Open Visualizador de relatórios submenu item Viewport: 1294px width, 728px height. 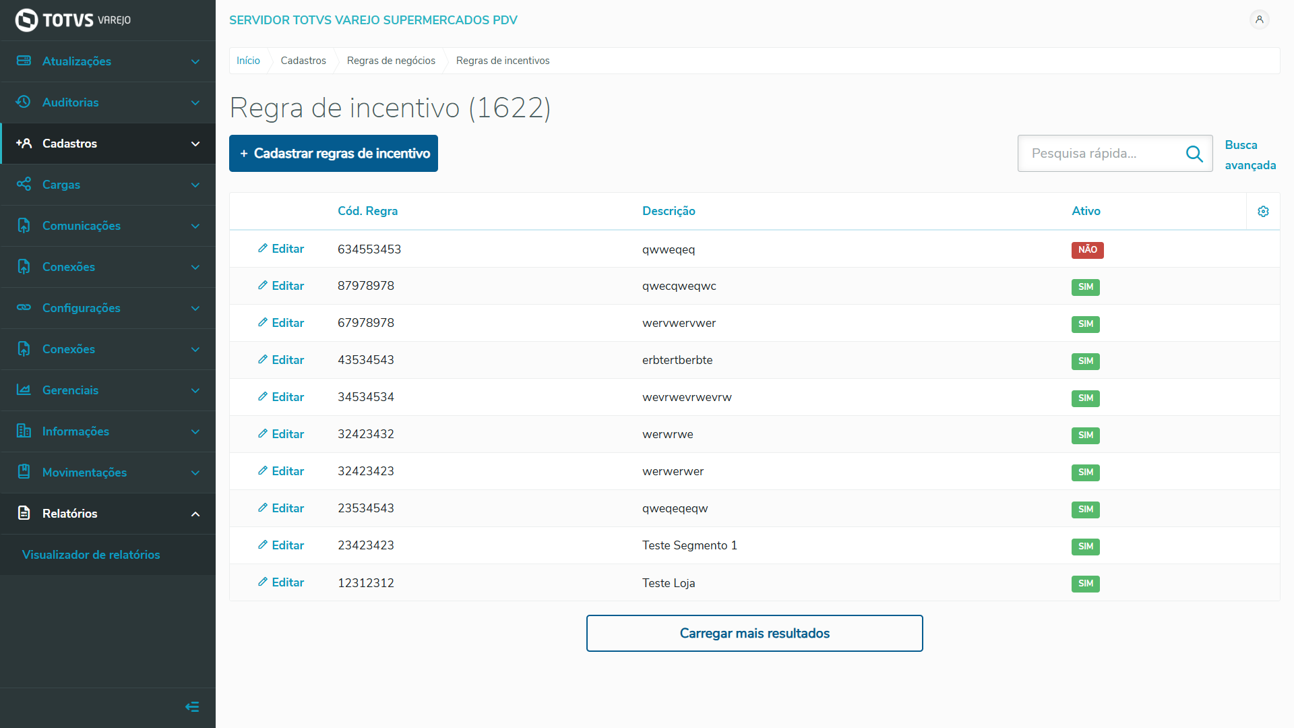click(x=91, y=555)
